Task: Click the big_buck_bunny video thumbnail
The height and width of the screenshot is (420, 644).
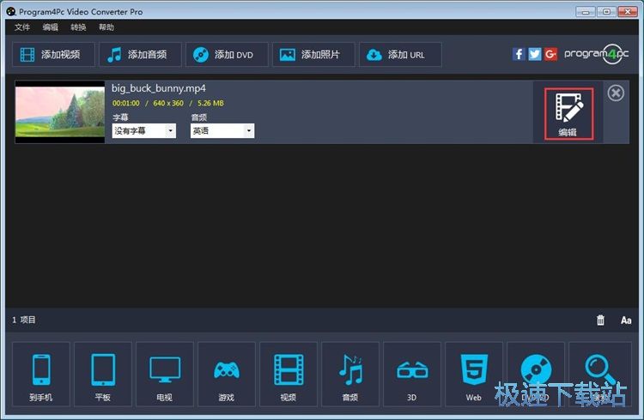Action: tap(59, 111)
